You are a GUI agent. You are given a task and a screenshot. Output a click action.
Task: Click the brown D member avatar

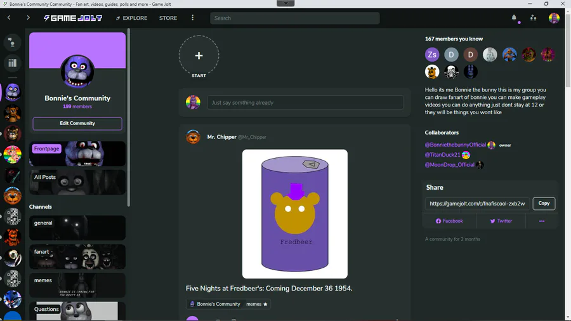[x=471, y=55]
